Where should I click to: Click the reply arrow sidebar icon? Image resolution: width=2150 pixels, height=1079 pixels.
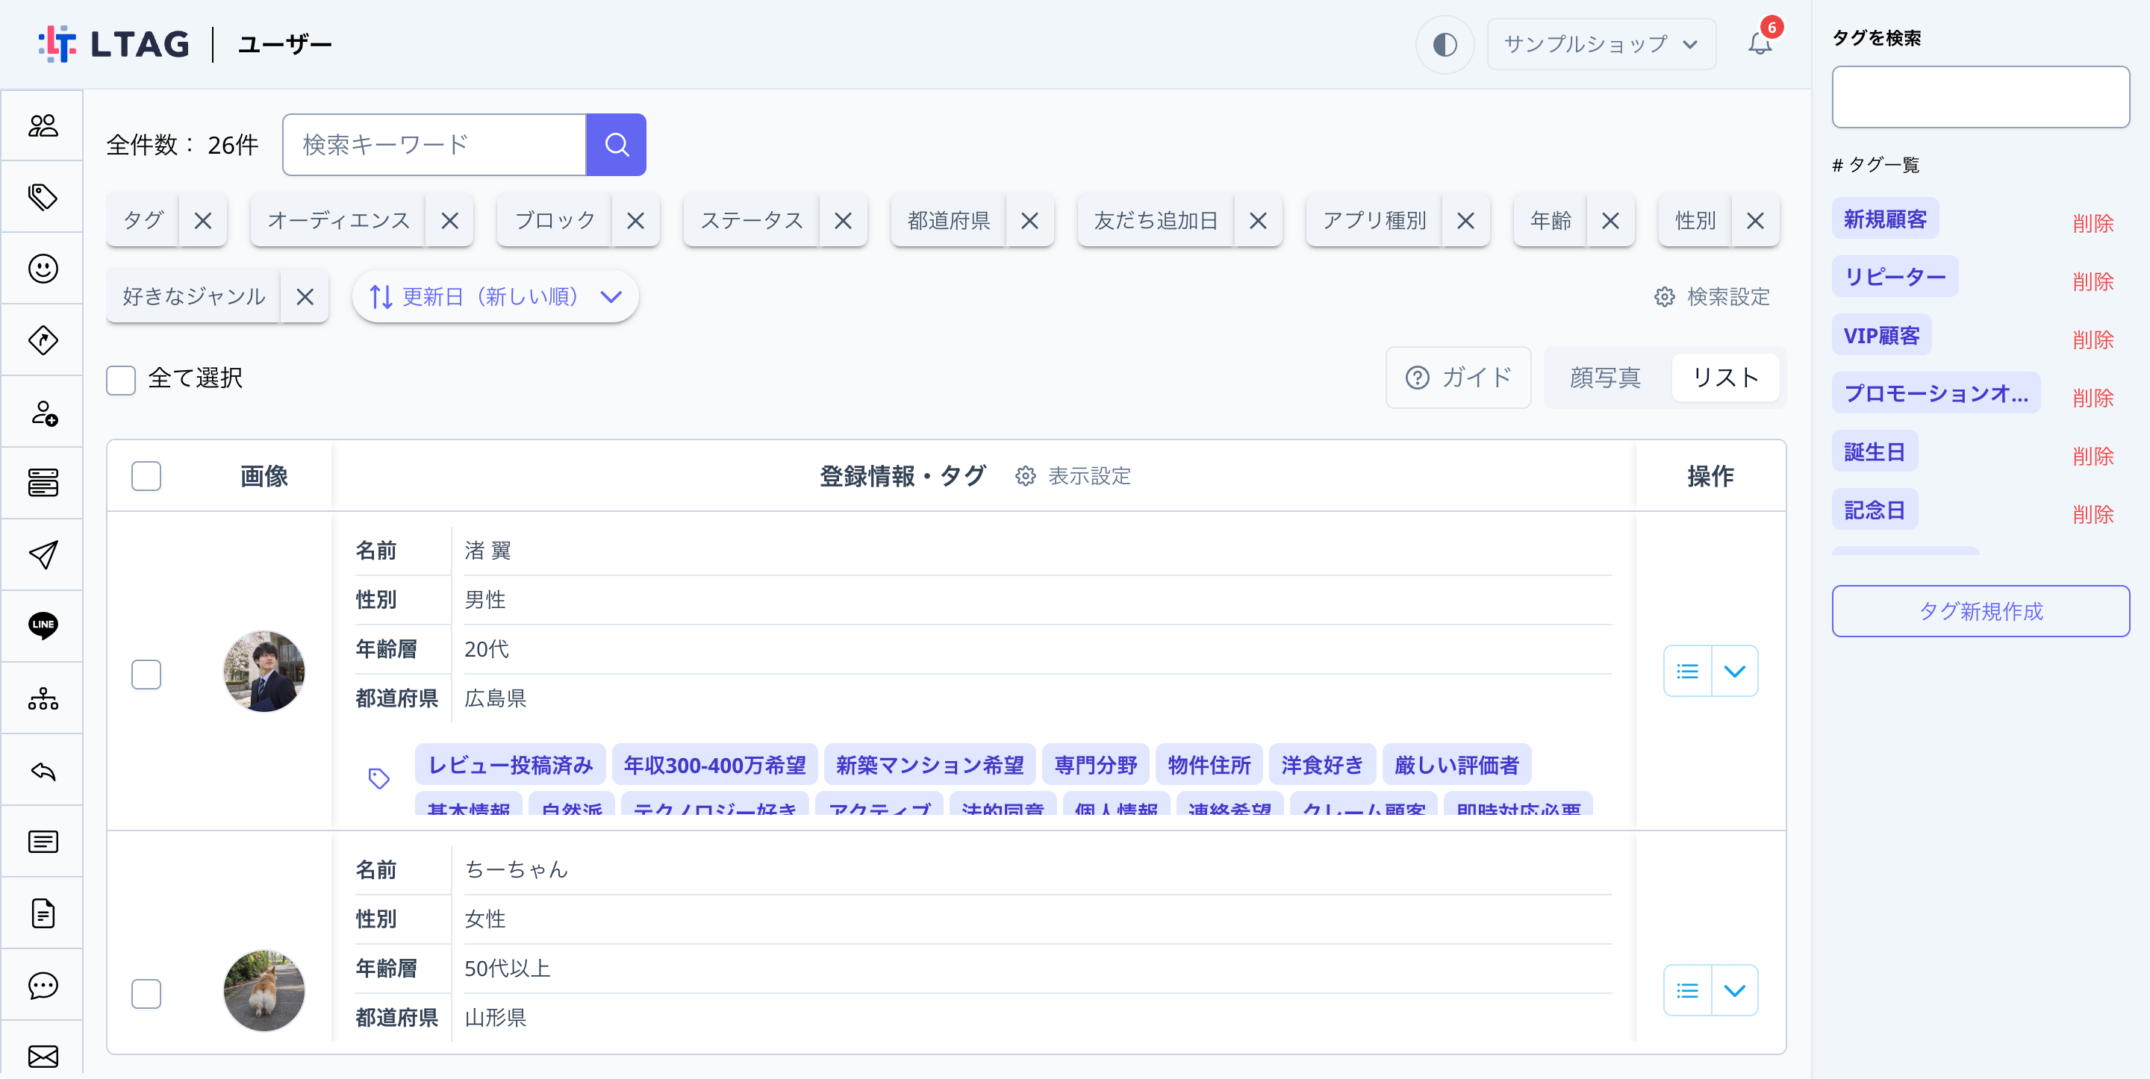[x=43, y=770]
